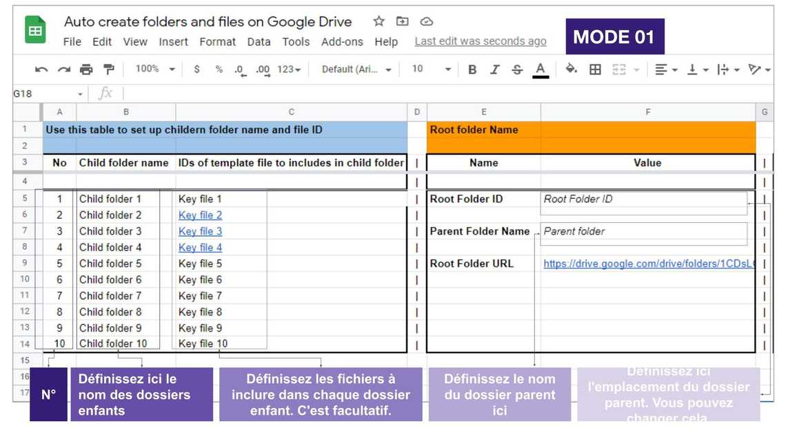Open the Key file 2 link
786x428 pixels.
pyautogui.click(x=200, y=215)
